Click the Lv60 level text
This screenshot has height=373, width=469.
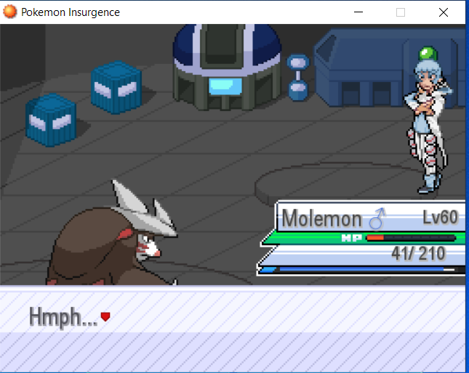pos(441,217)
